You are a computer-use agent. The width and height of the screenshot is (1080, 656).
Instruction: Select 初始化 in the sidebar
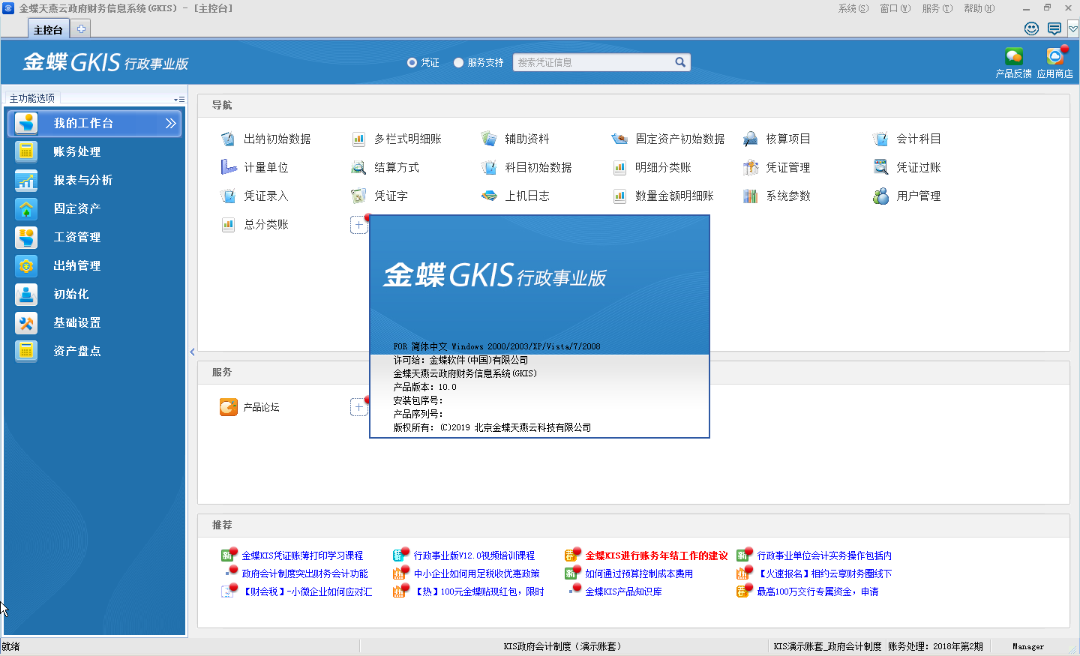point(95,294)
